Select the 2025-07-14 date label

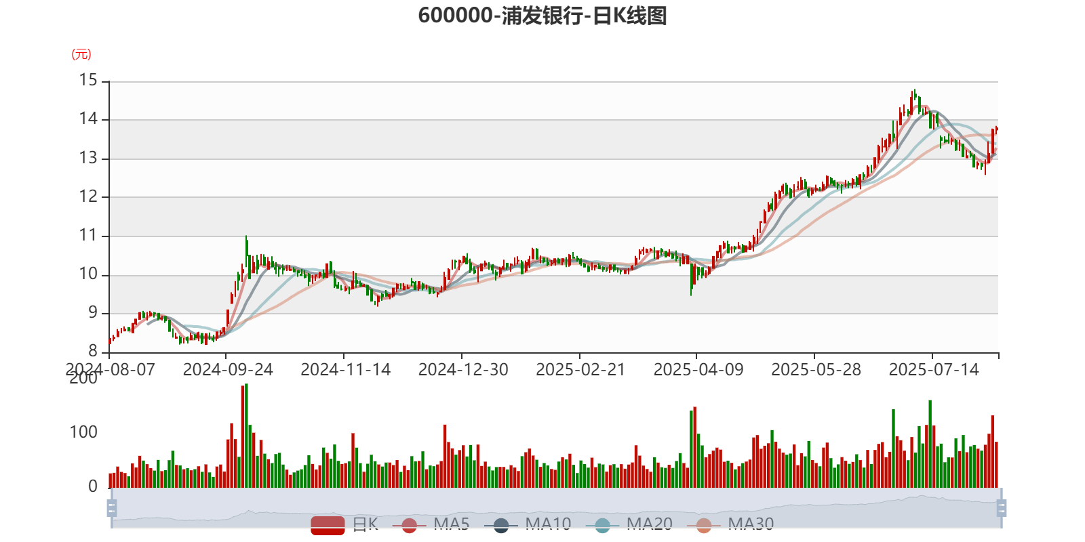tap(934, 369)
